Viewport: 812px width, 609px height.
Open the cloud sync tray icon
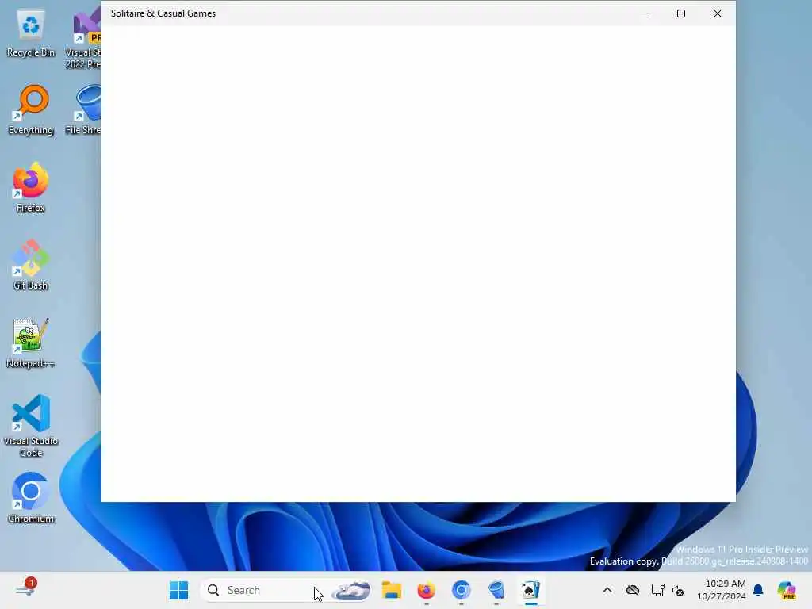pos(632,590)
